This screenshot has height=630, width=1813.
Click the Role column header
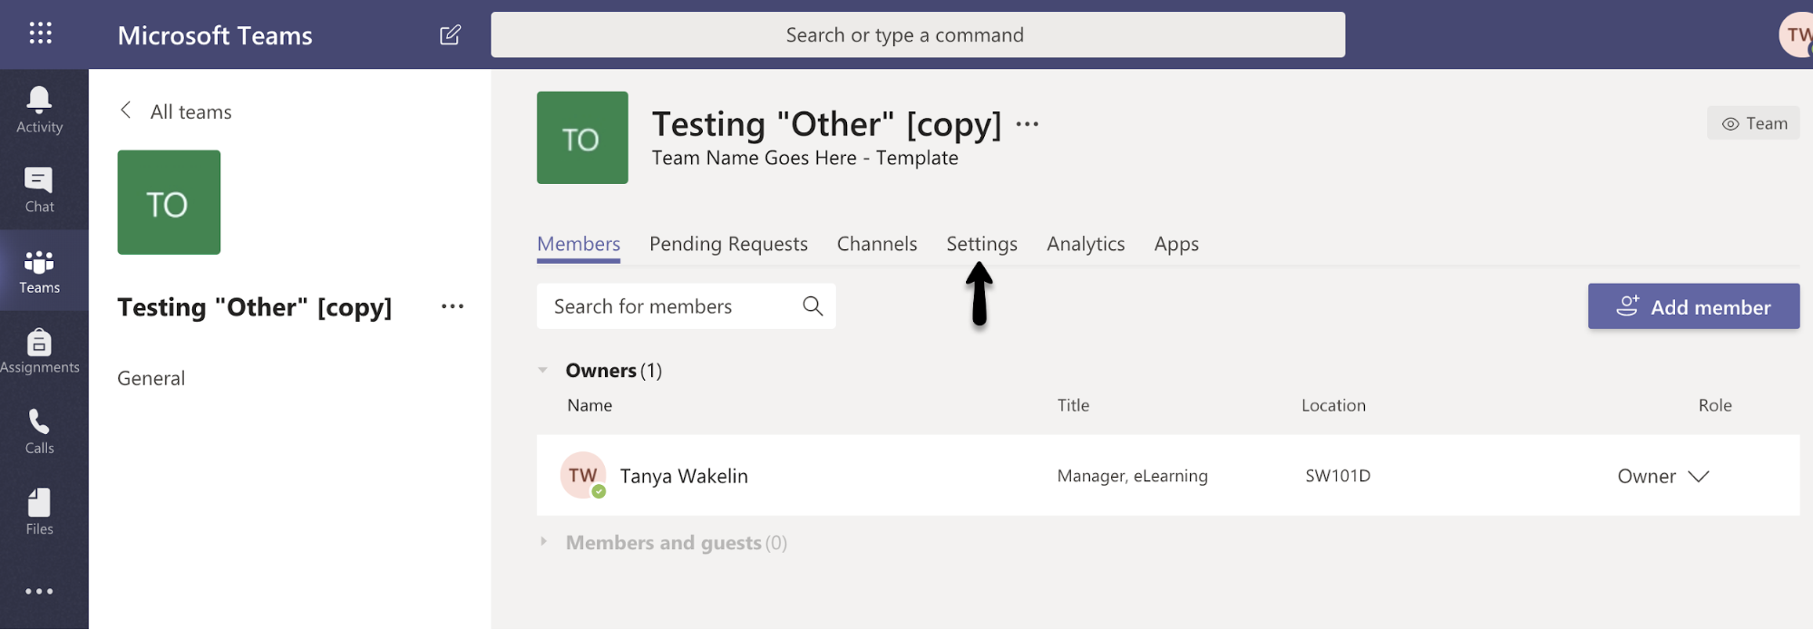pos(1715,405)
